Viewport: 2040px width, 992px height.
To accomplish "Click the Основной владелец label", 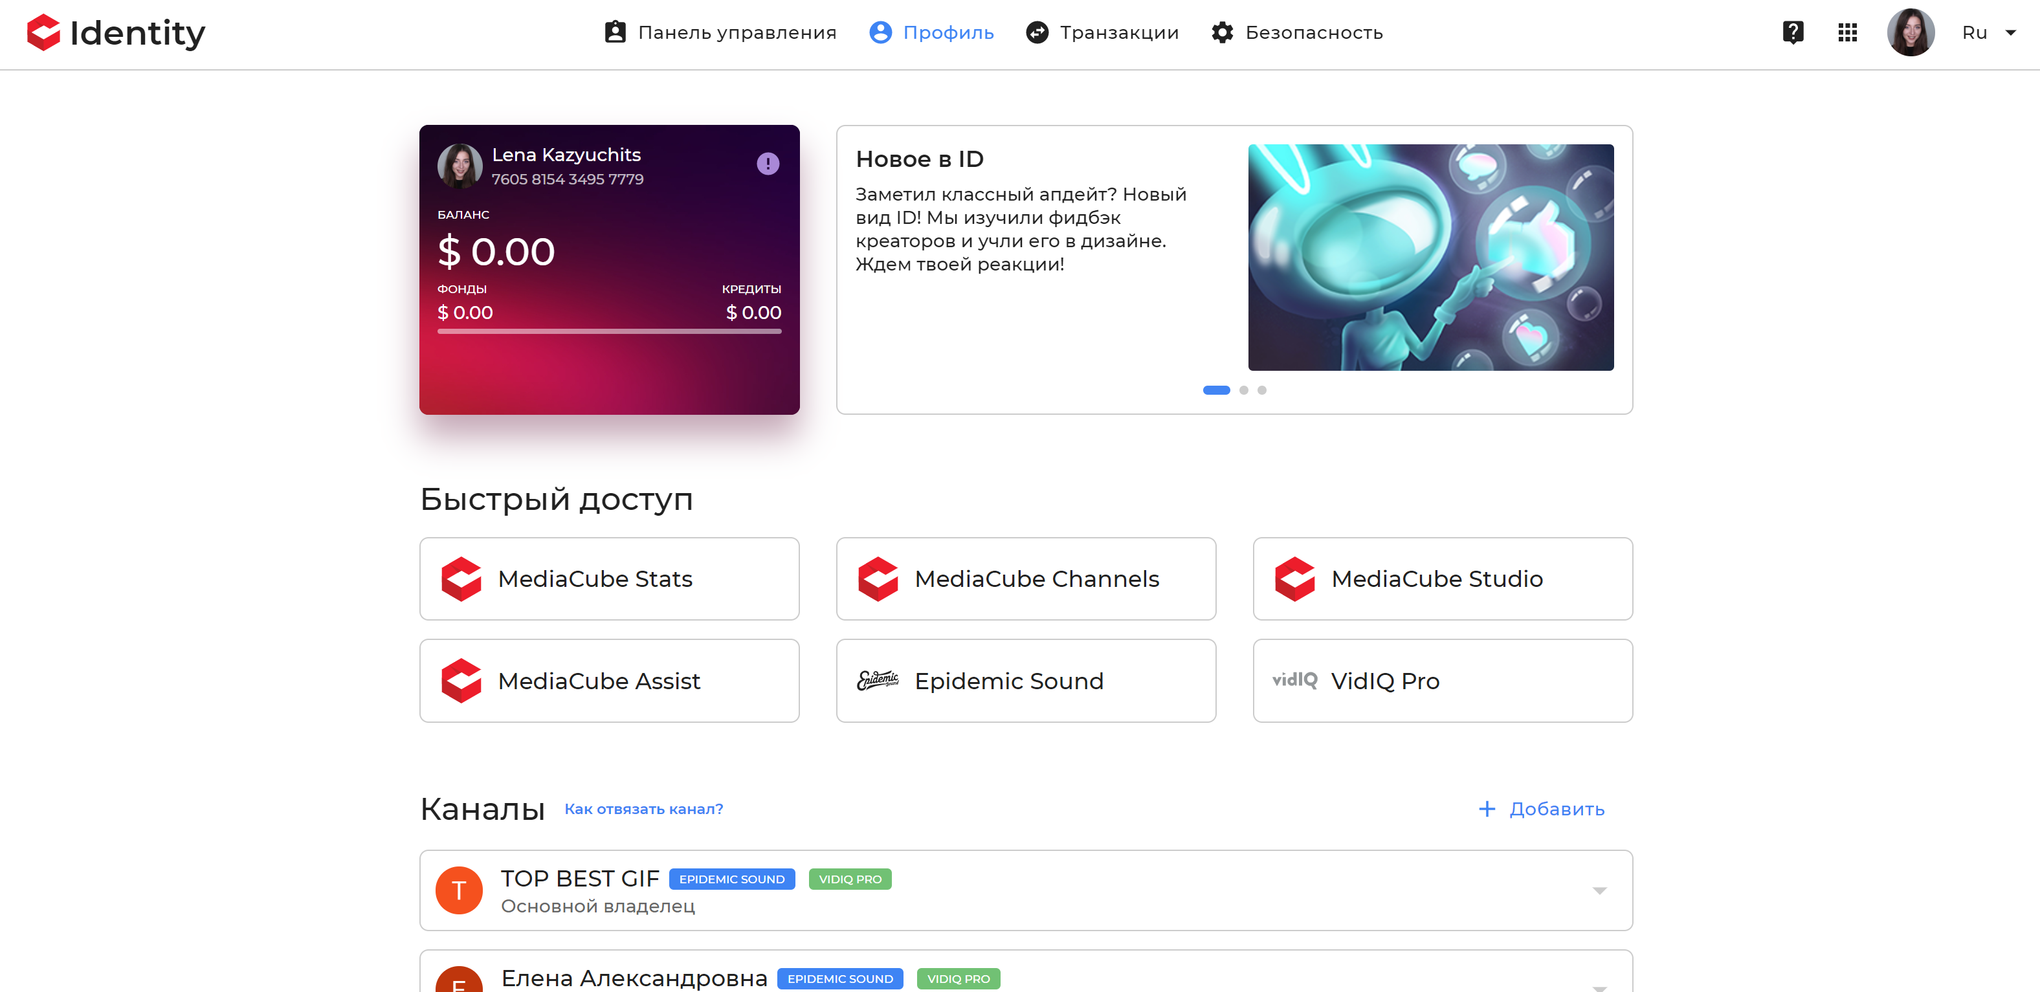I will point(598,907).
